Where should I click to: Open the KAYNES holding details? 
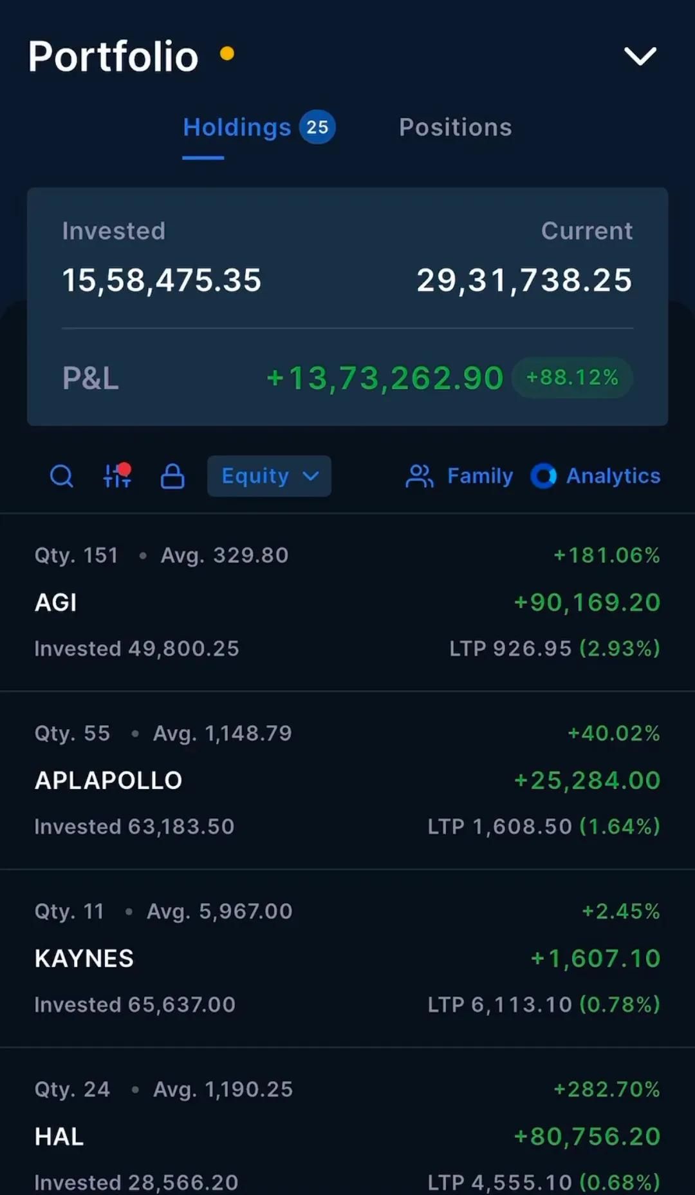point(347,958)
